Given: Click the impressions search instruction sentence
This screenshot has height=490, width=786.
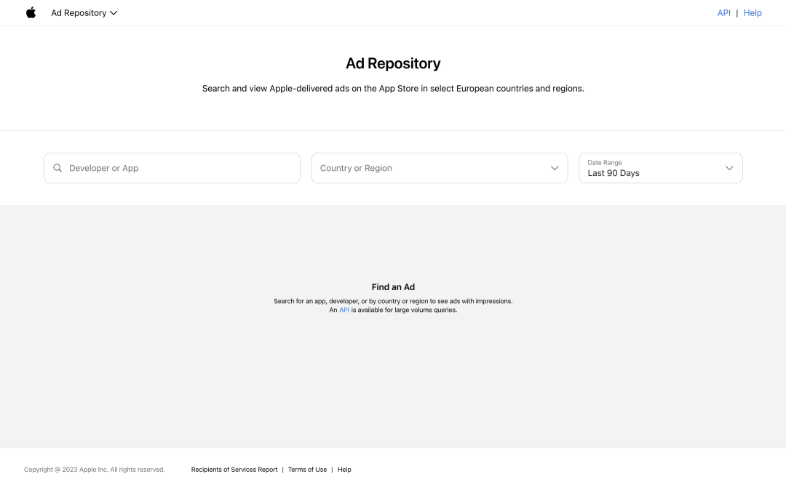Looking at the screenshot, I should tap(393, 301).
